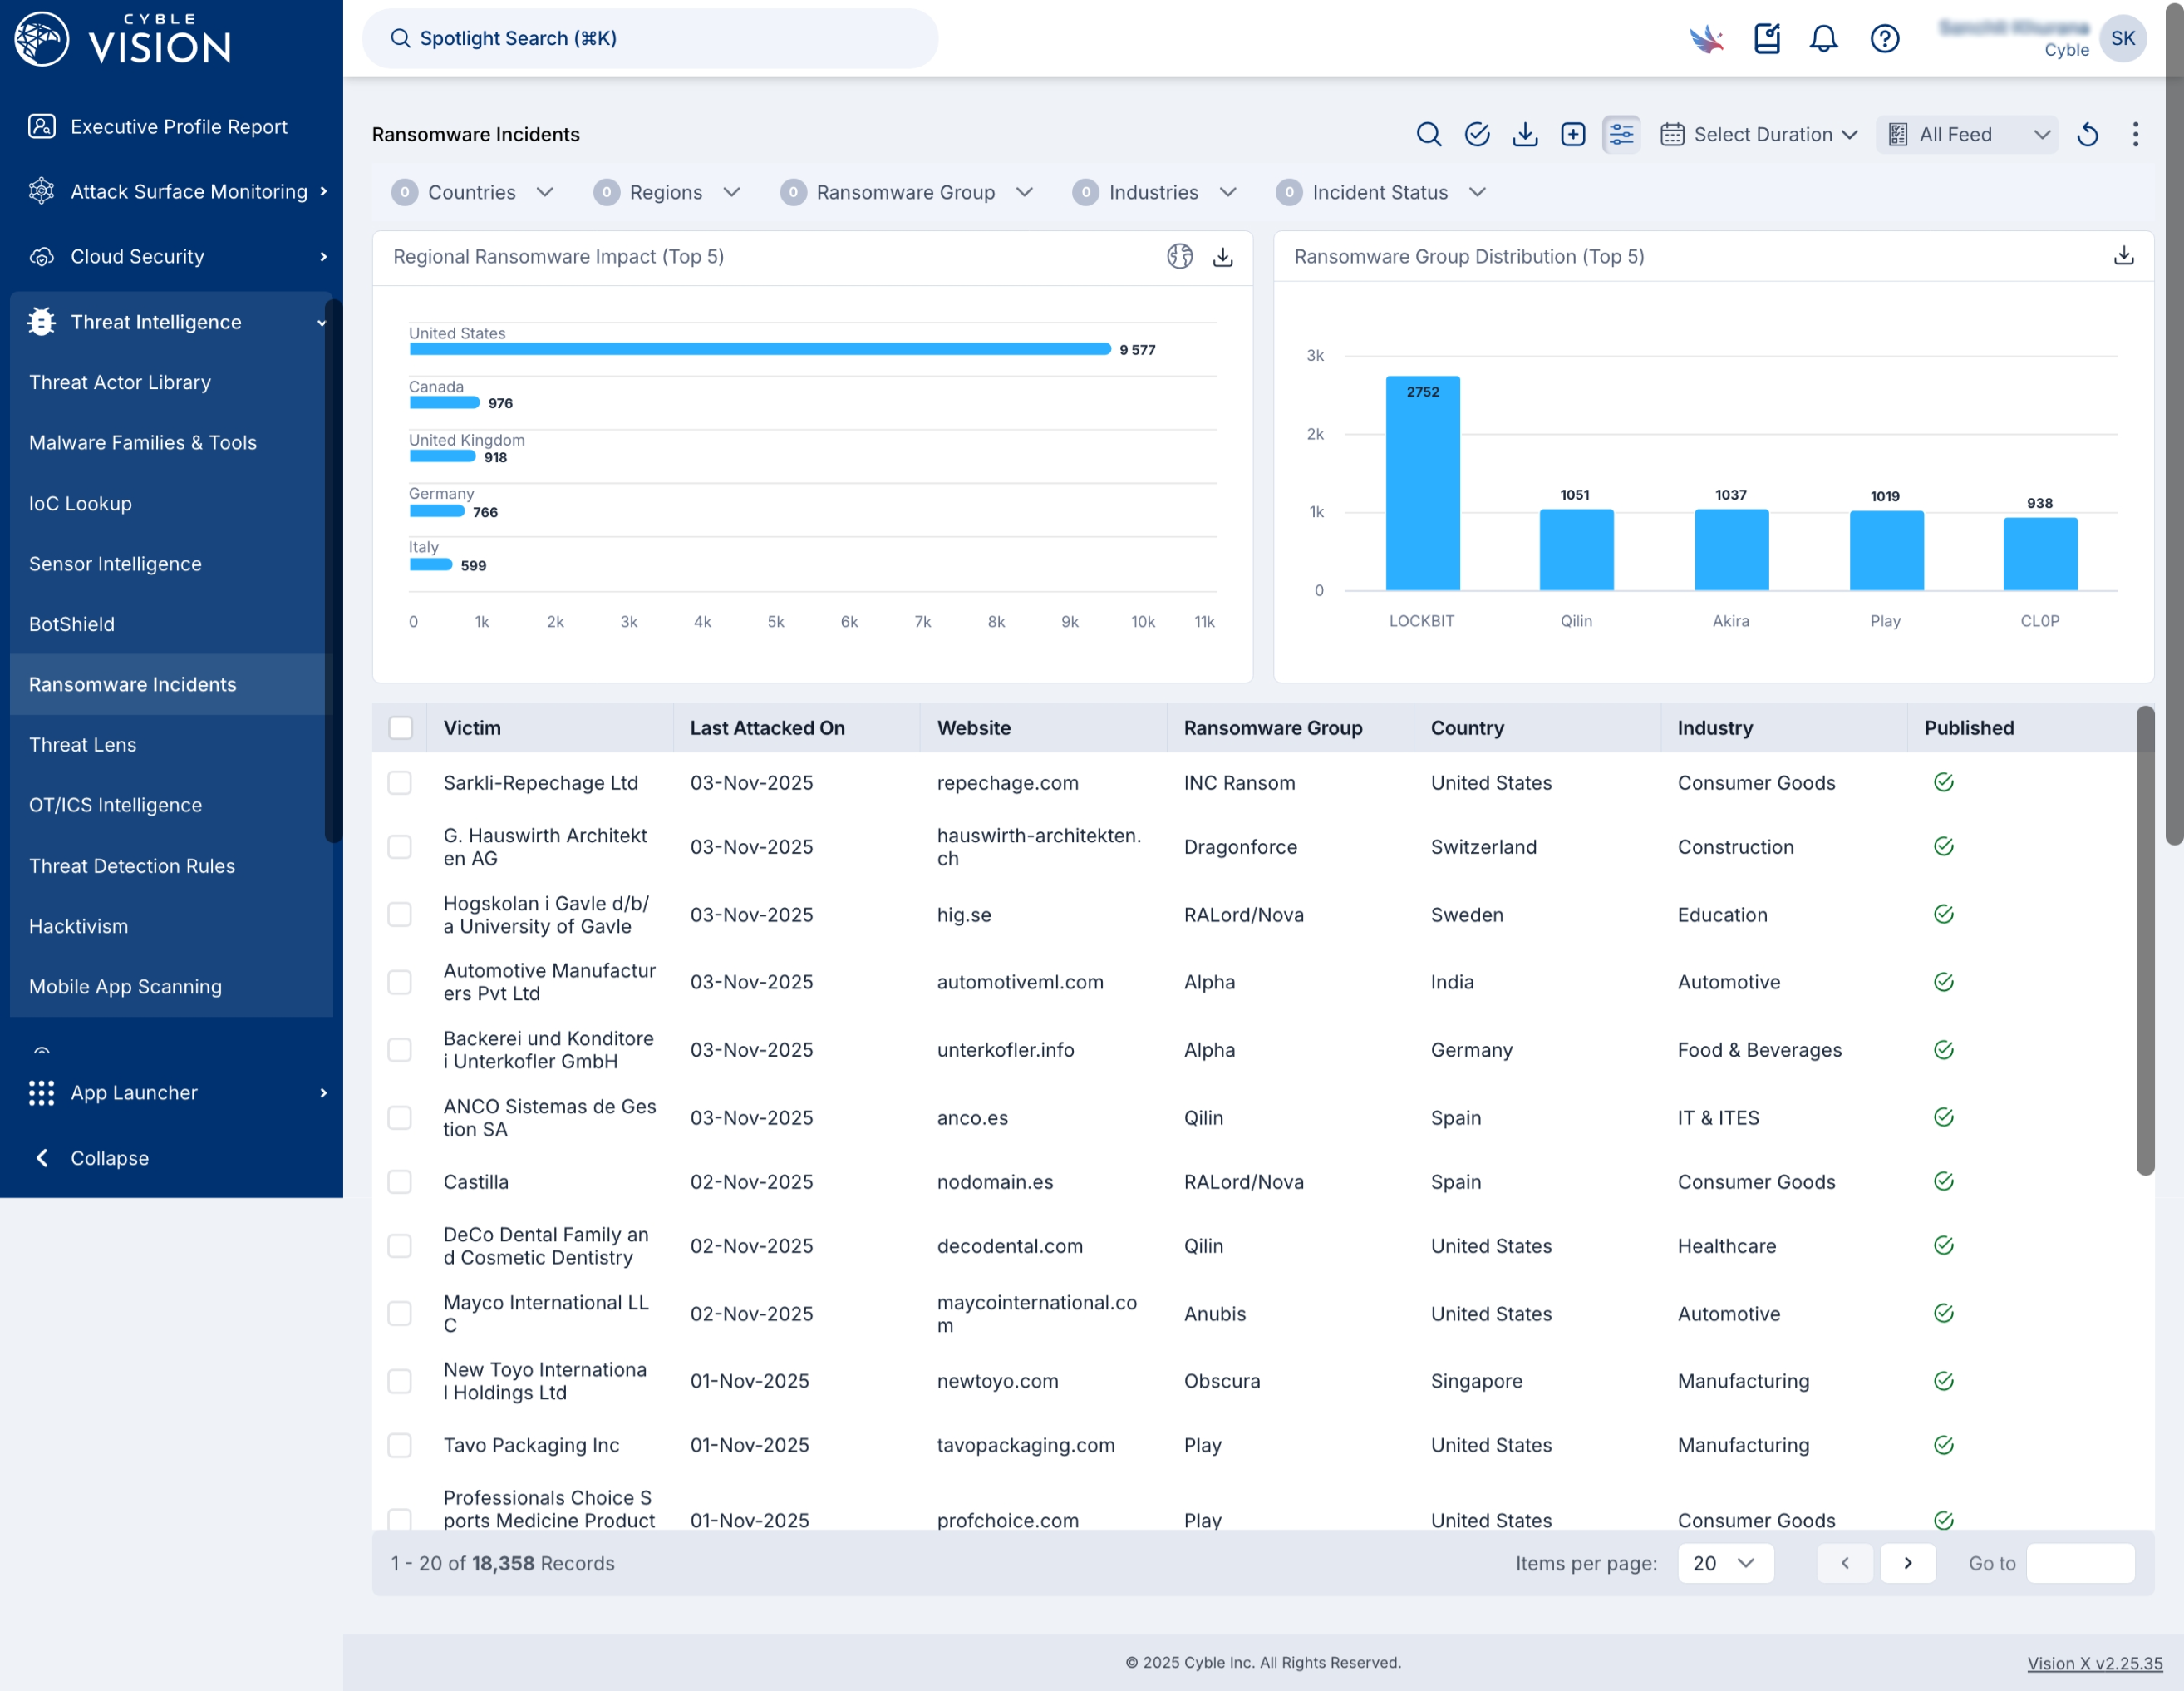Open the Incident Status filter dropdown
2184x1691 pixels.
[1381, 192]
